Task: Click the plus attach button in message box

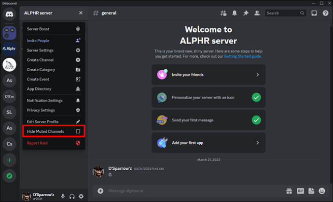Action: [100, 191]
